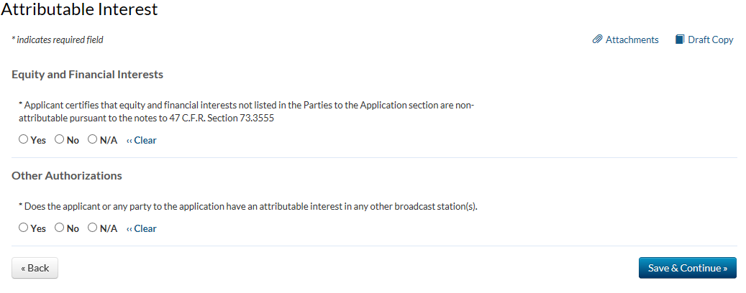This screenshot has width=746, height=293.
Task: Choose N/A for other broadcast stations interest
Action: point(93,228)
